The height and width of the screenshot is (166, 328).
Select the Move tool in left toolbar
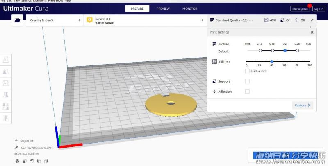(x=6, y=59)
